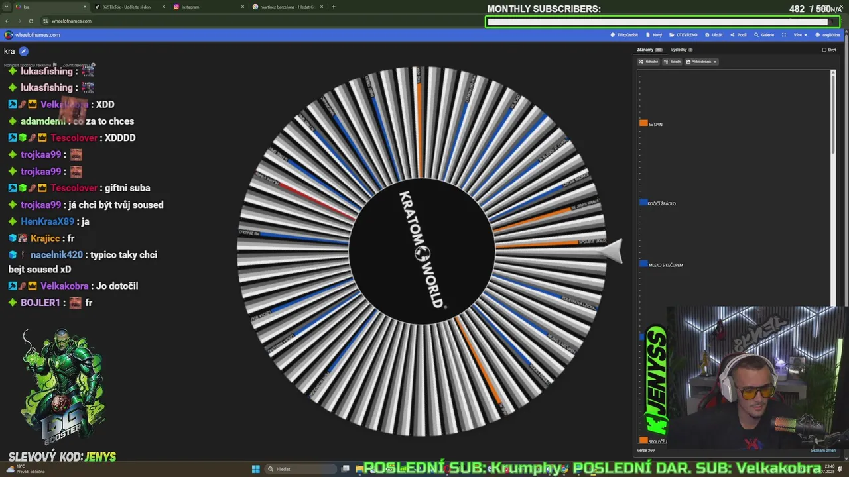The height and width of the screenshot is (477, 849).
Task: Create a new wheel with Nový
Action: [x=654, y=35]
